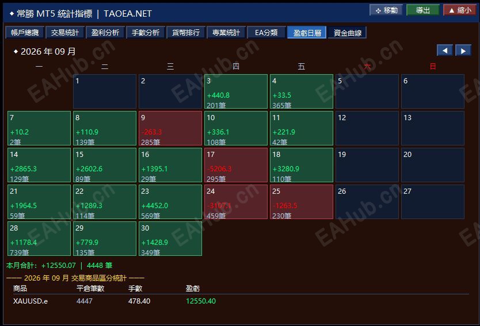Select the loss day 17 cell -5206.3

click(236, 165)
